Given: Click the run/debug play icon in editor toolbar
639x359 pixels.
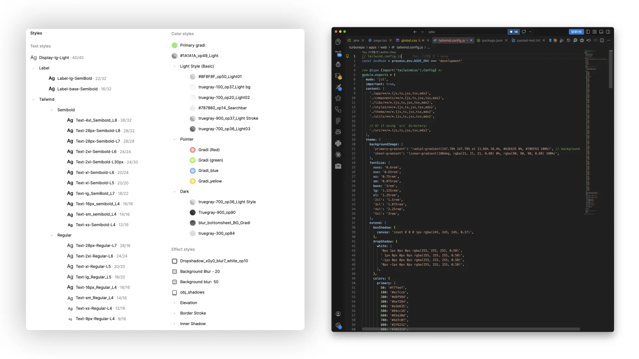Looking at the screenshot, I should pyautogui.click(x=561, y=40).
